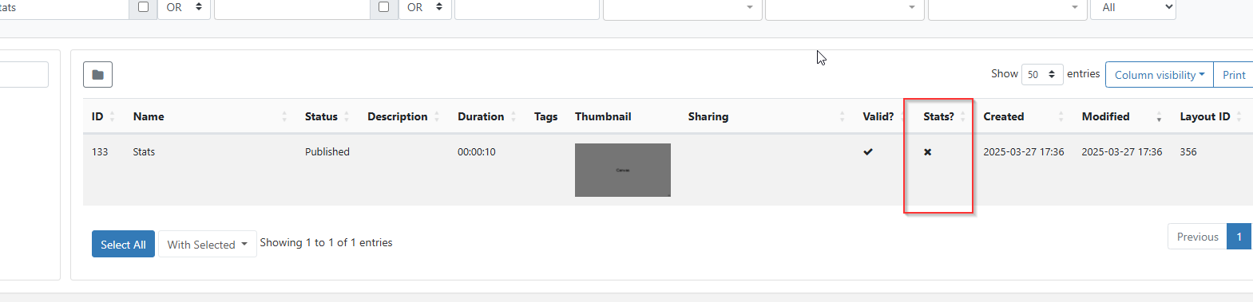Open the folder icon button
Screen dimensions: 1253x302
pos(97,74)
